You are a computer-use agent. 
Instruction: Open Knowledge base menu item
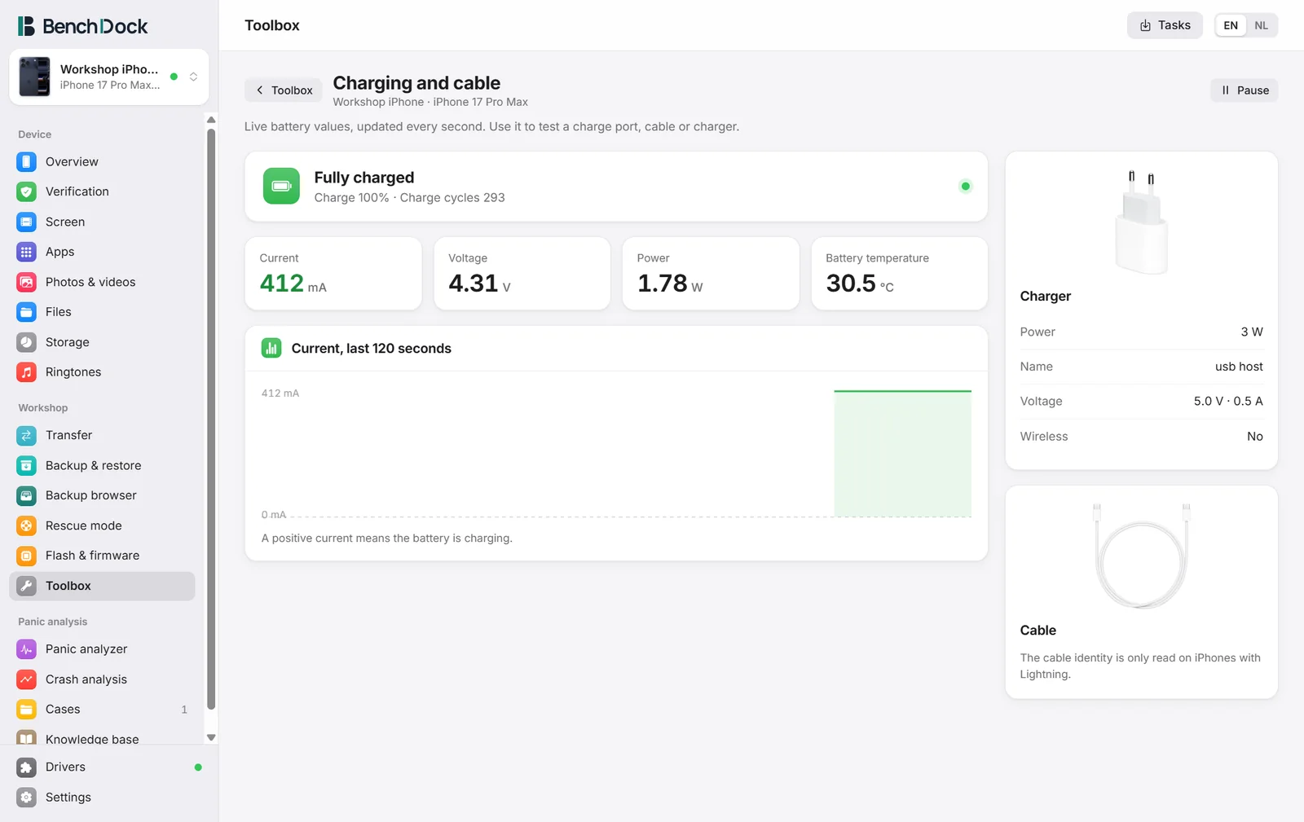click(x=102, y=738)
